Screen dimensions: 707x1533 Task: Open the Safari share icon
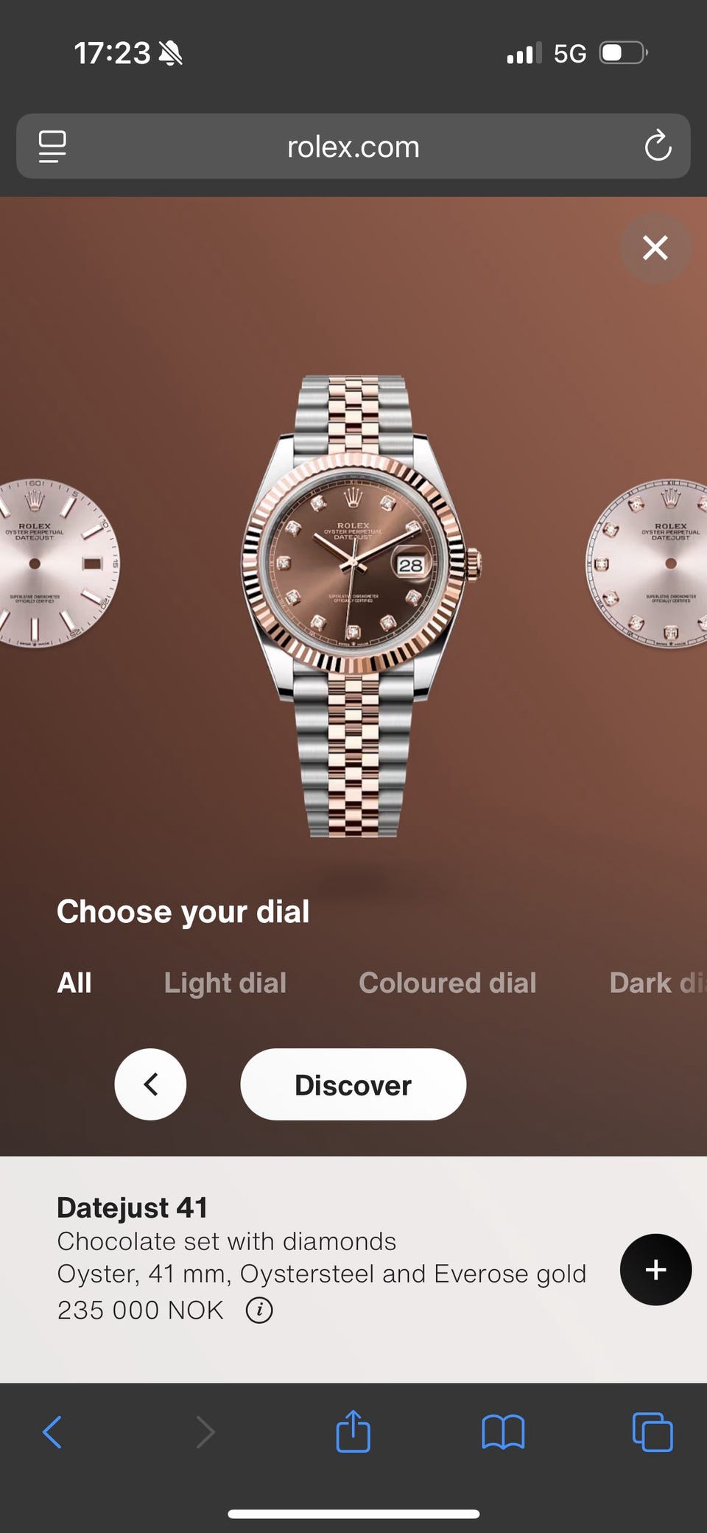pyautogui.click(x=353, y=1431)
